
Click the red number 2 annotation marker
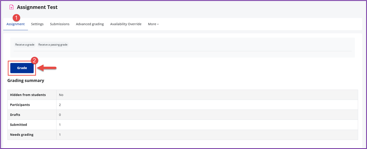point(35,60)
